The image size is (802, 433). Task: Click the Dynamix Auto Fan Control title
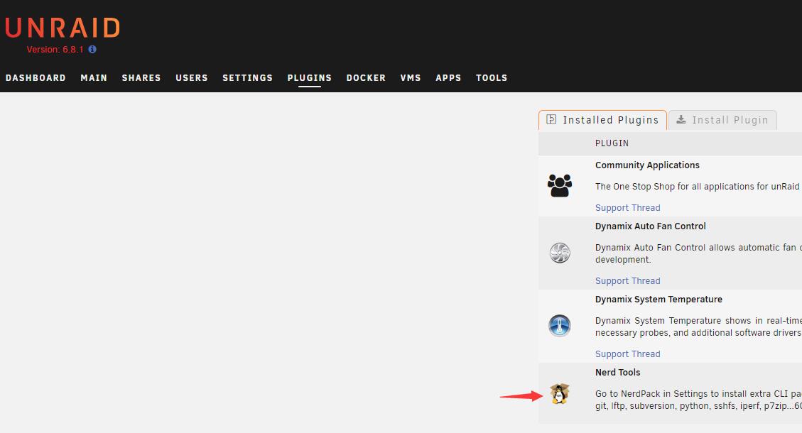(x=650, y=226)
